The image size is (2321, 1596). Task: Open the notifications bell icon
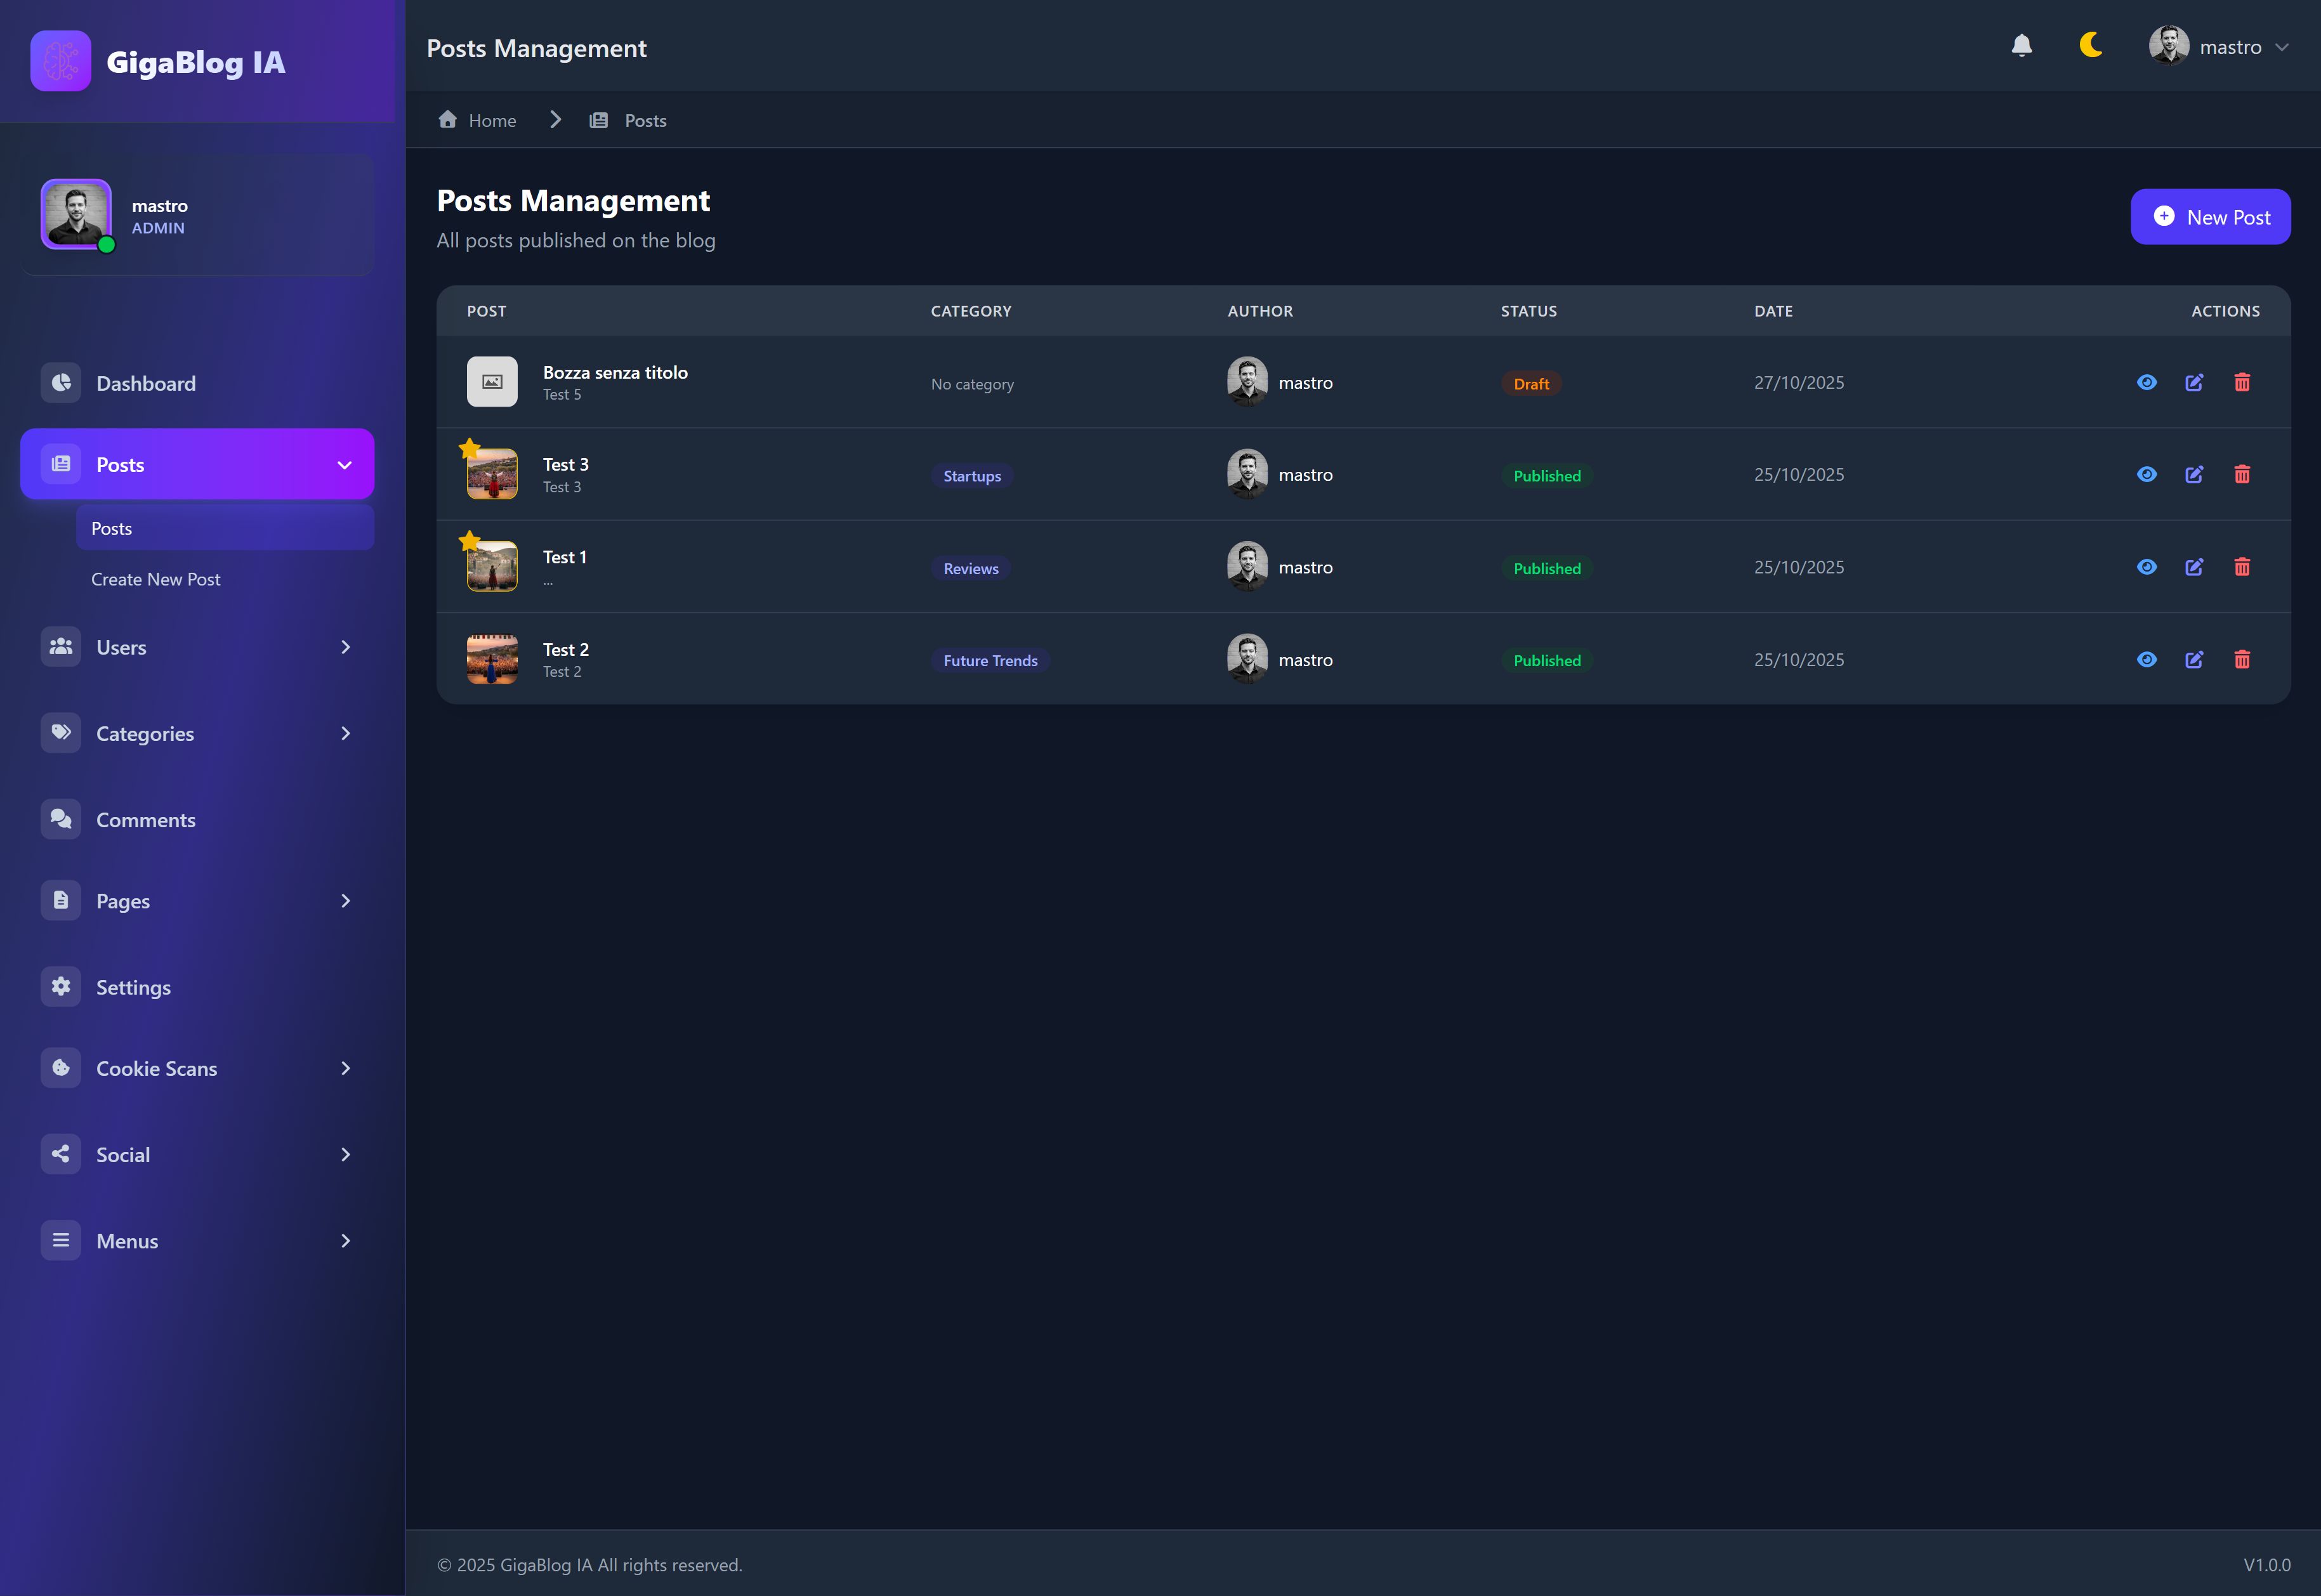pyautogui.click(x=2021, y=46)
